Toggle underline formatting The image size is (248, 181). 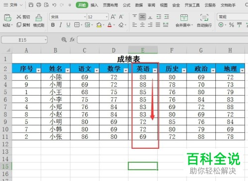click(x=68, y=25)
